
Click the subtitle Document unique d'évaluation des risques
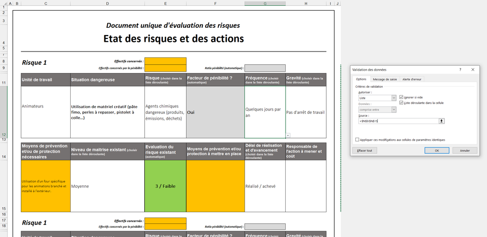pyautogui.click(x=173, y=25)
